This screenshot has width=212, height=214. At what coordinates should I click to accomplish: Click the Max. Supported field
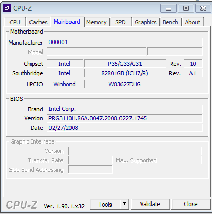[181, 160]
